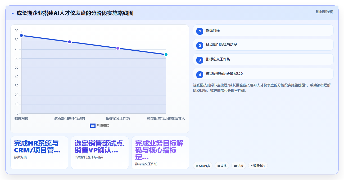Click the 数据对接 caption in the first card
Screen dimensions: 344x180
20,157
